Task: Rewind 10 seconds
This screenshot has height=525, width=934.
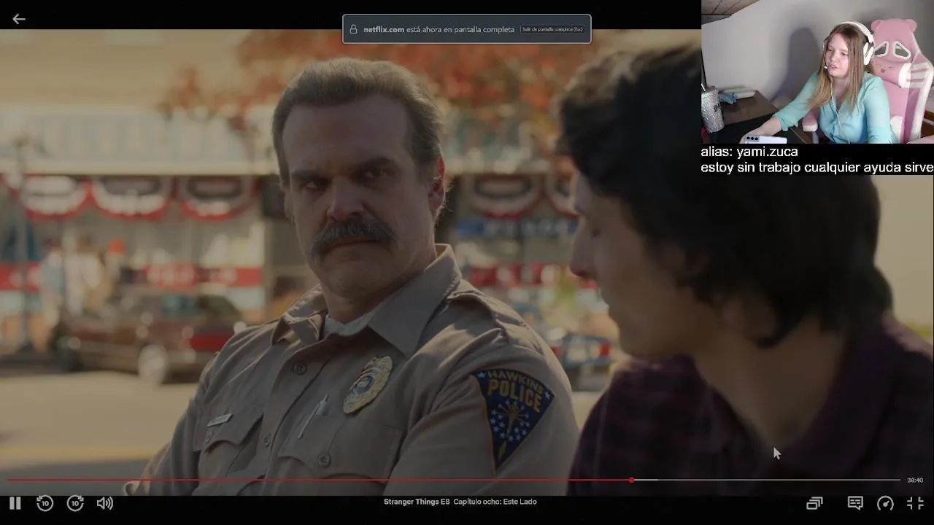Action: [45, 503]
